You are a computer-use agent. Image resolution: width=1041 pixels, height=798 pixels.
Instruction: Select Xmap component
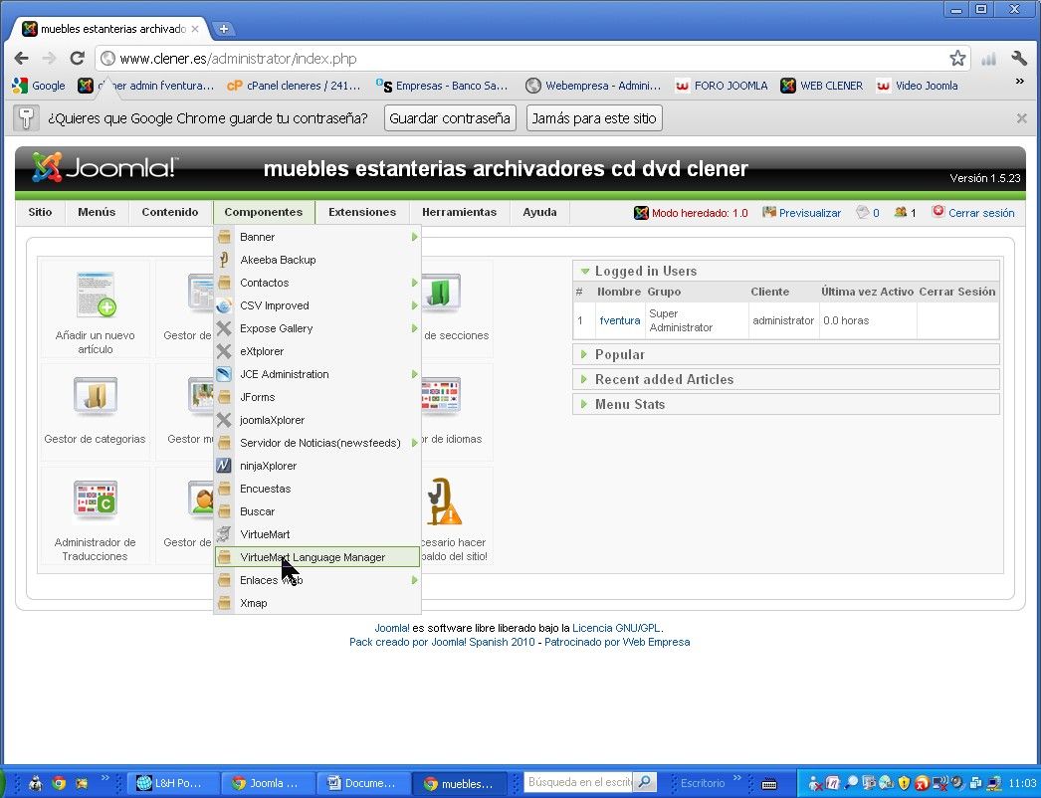[317, 604]
